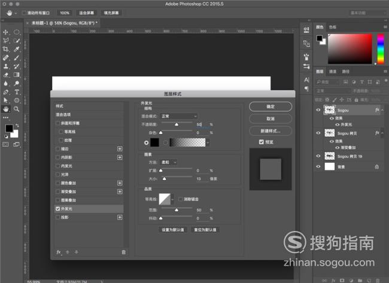Click the edit toolbar three-dots icon
Screen dimensions: 389x283
pyautogui.click(x=5, y=117)
